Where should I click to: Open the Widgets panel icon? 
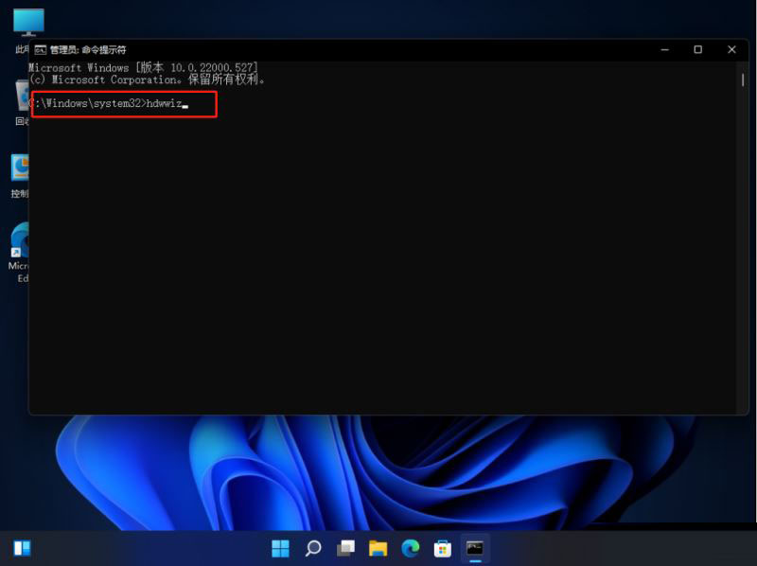[x=22, y=548]
